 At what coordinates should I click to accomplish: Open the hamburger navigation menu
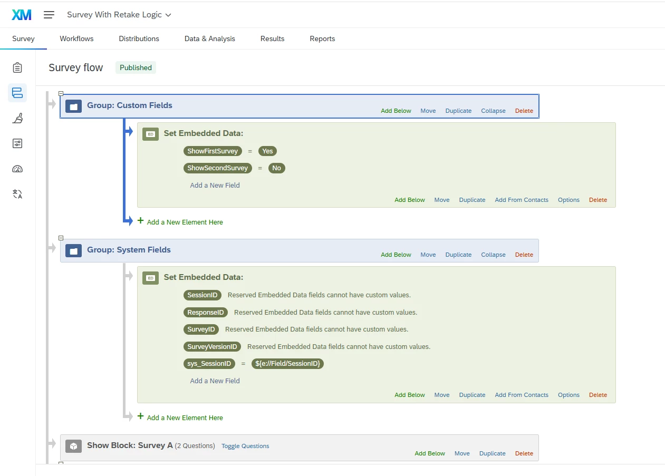pos(49,15)
